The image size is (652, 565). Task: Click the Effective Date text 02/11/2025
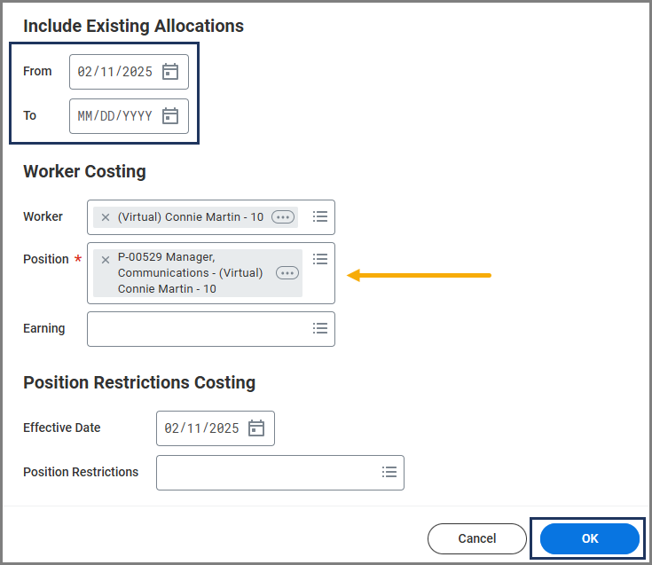201,428
